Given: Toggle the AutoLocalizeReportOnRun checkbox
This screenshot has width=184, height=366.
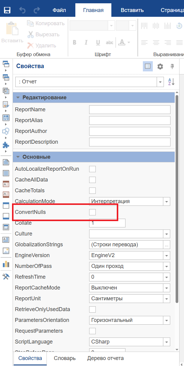Looking at the screenshot, I should pos(92,169).
